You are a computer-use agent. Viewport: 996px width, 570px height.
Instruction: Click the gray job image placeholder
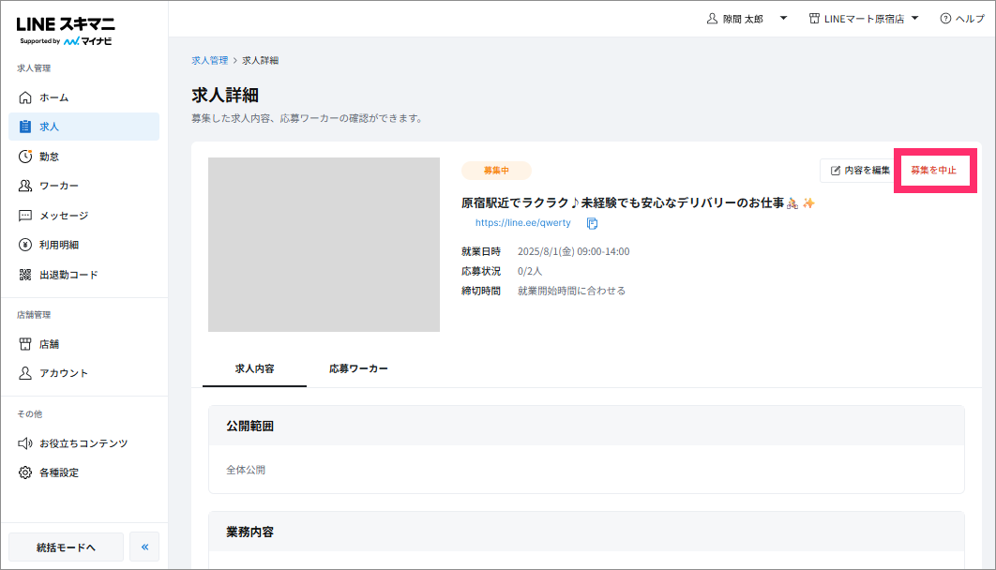click(x=324, y=245)
